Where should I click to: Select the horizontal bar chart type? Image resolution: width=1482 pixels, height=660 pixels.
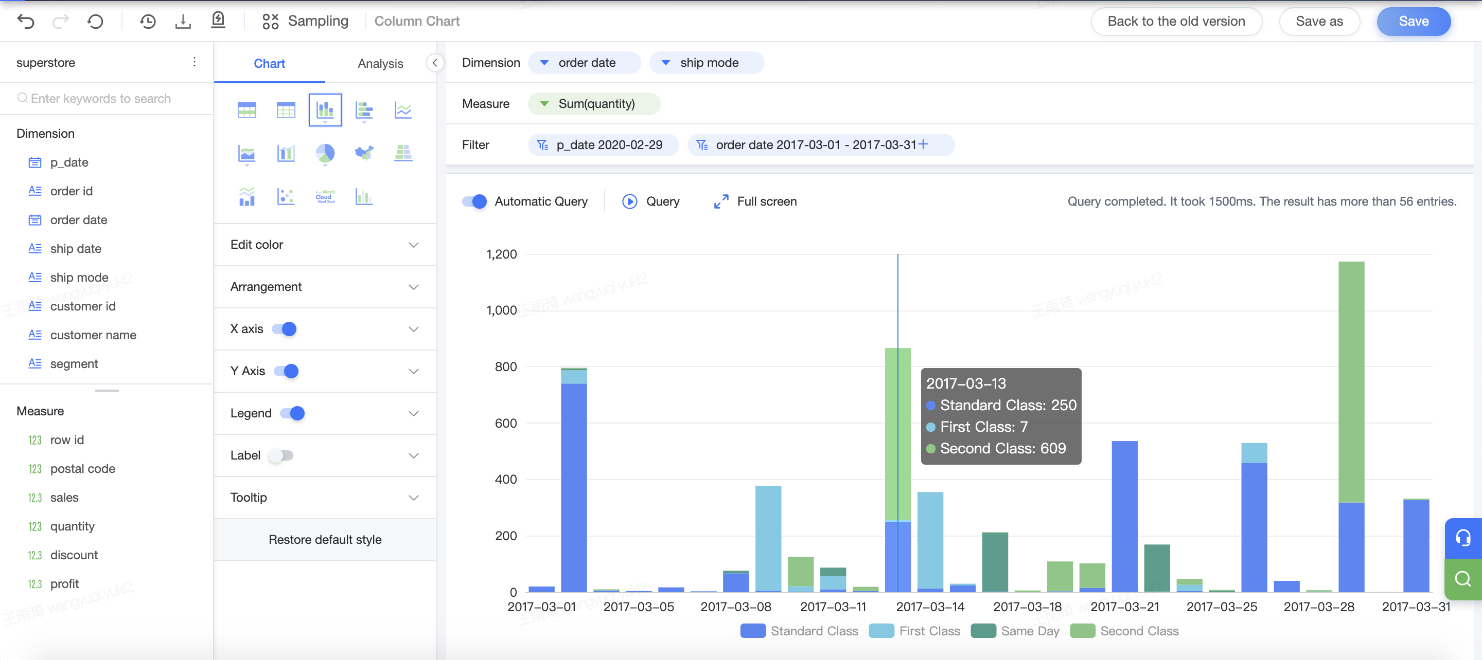[364, 109]
